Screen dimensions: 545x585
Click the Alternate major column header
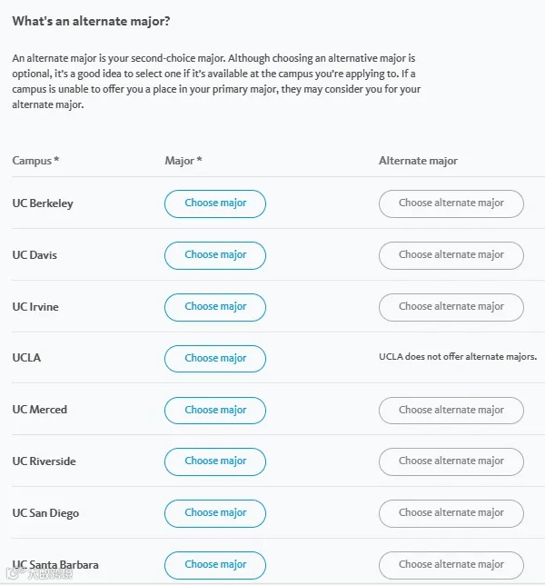pyautogui.click(x=418, y=161)
